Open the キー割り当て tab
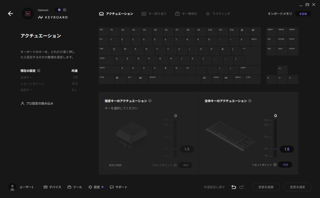The height and width of the screenshot is (198, 320). (x=154, y=14)
